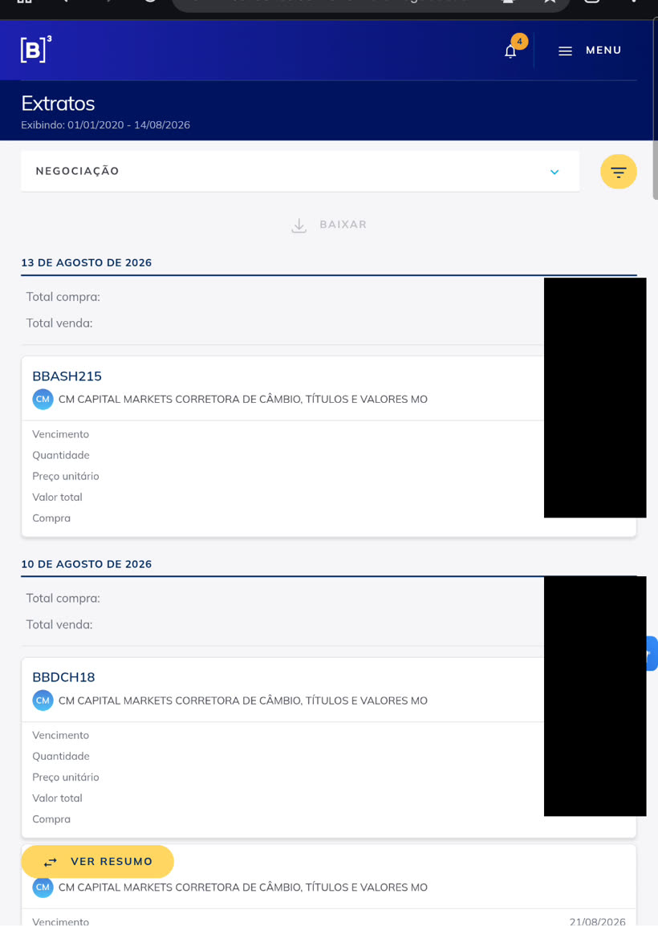The width and height of the screenshot is (658, 926).
Task: Click the page scrollbar on the right
Action: pos(655,109)
